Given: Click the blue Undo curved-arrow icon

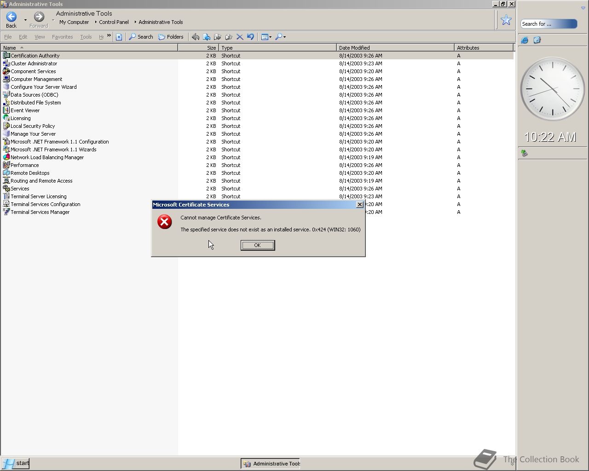Looking at the screenshot, I should click(250, 37).
